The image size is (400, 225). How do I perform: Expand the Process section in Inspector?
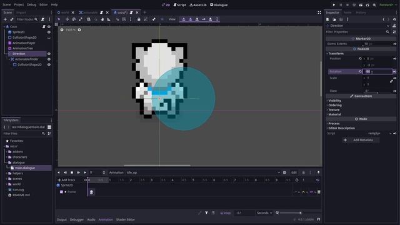pos(334,124)
